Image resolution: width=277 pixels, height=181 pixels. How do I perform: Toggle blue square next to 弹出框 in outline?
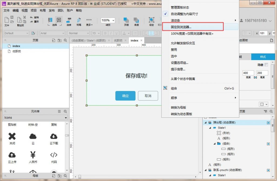(x=268, y=123)
